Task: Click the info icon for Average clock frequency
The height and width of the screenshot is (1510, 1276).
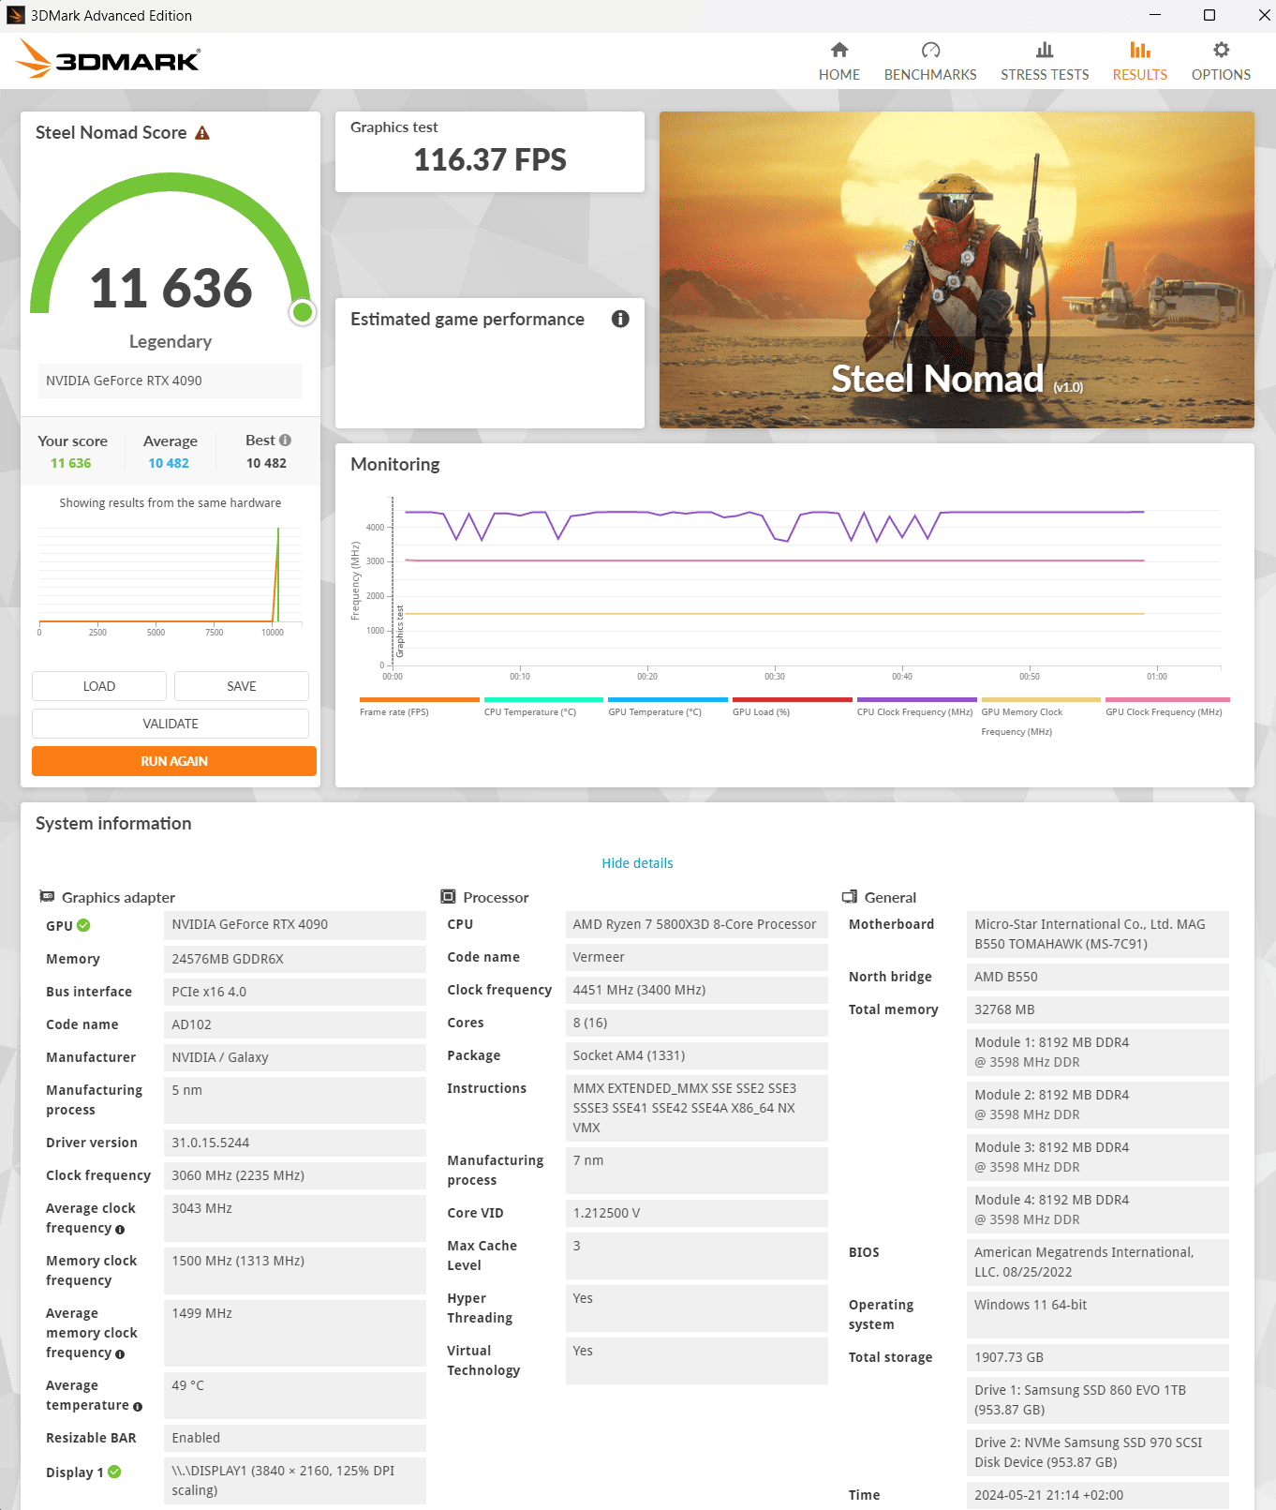Action: coord(120,1229)
